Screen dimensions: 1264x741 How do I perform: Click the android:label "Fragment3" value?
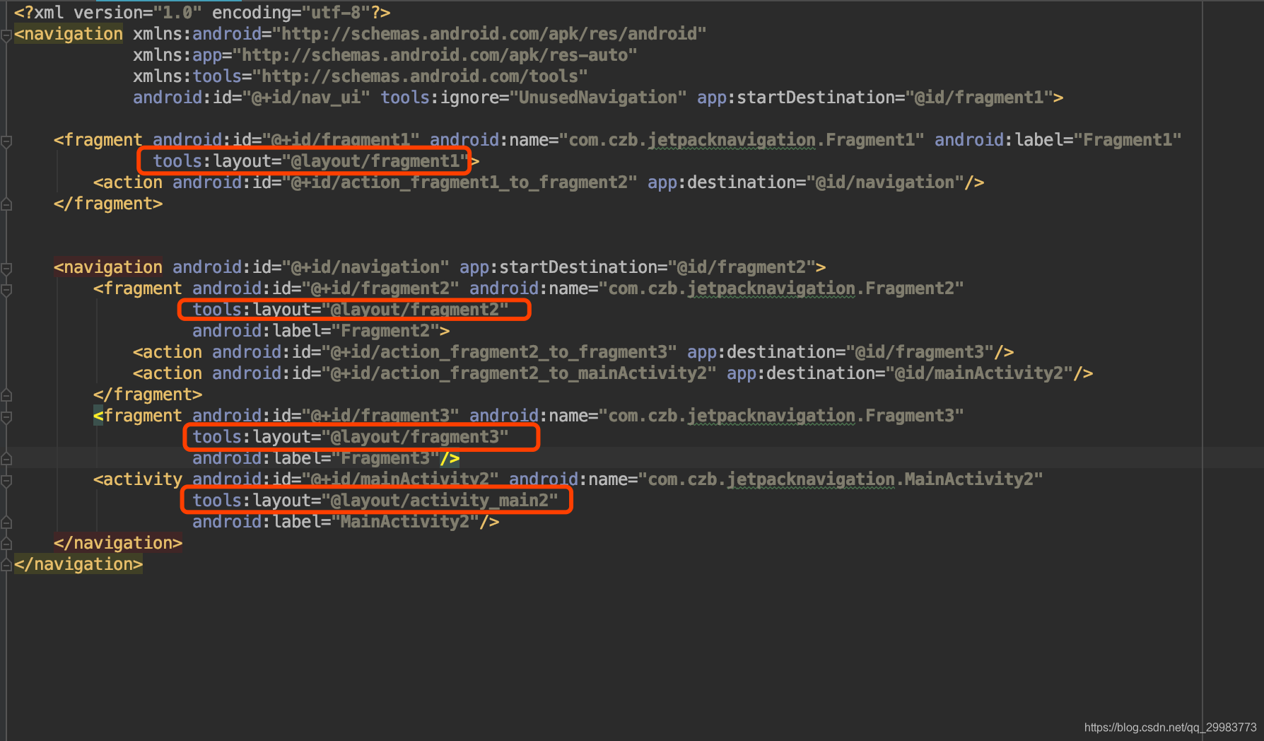click(x=385, y=458)
